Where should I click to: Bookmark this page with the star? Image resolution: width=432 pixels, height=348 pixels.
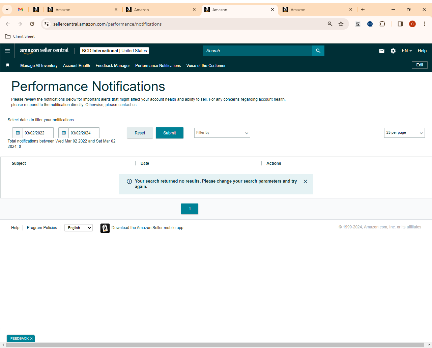click(341, 24)
